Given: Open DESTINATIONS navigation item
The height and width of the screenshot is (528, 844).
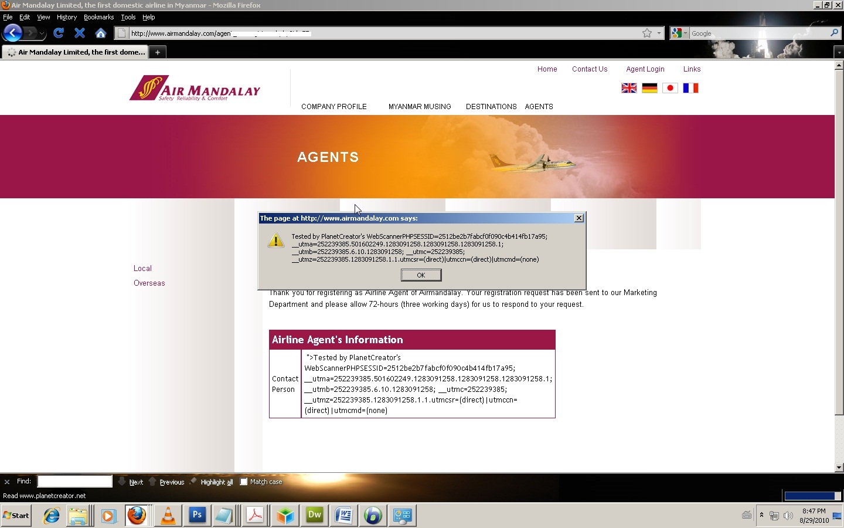Looking at the screenshot, I should click(491, 107).
